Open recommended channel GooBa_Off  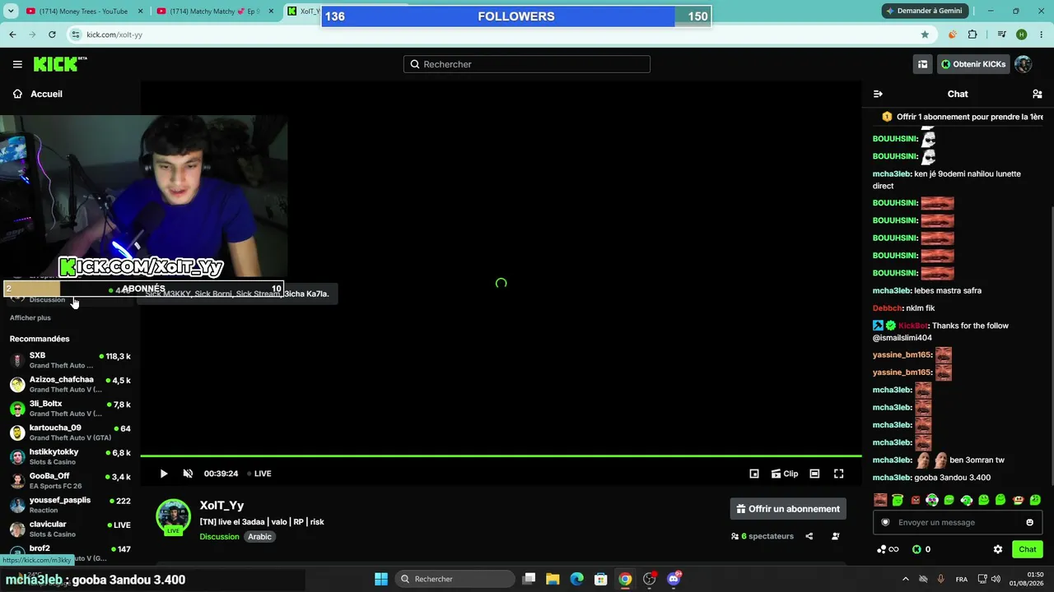[70, 481]
